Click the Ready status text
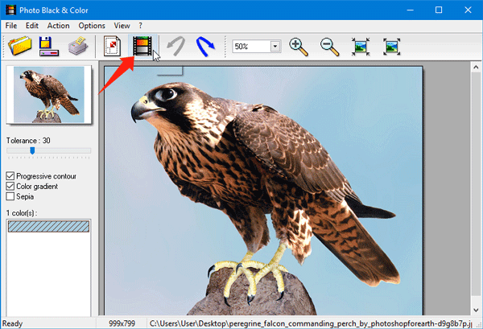 tap(13, 323)
